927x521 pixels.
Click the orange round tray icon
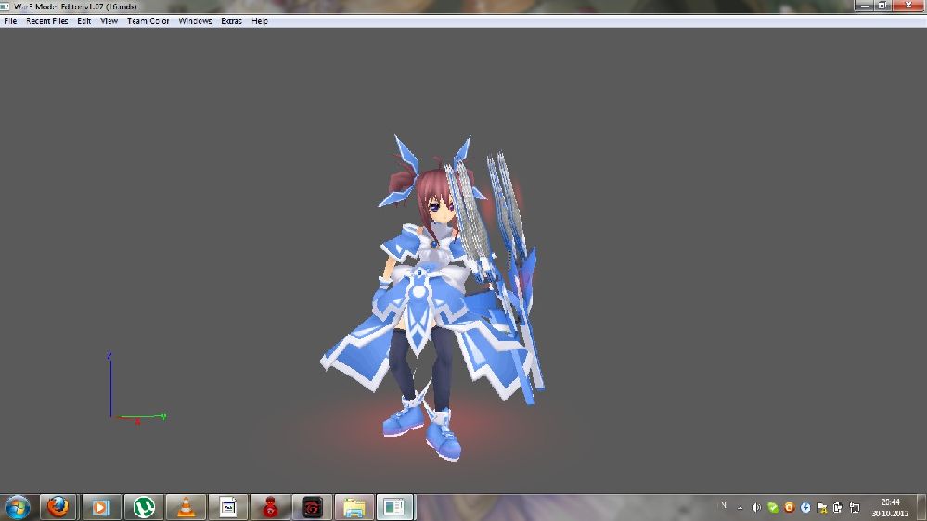(790, 507)
